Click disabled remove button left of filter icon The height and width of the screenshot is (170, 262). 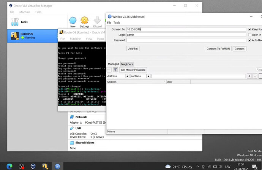pyautogui.click(x=109, y=70)
